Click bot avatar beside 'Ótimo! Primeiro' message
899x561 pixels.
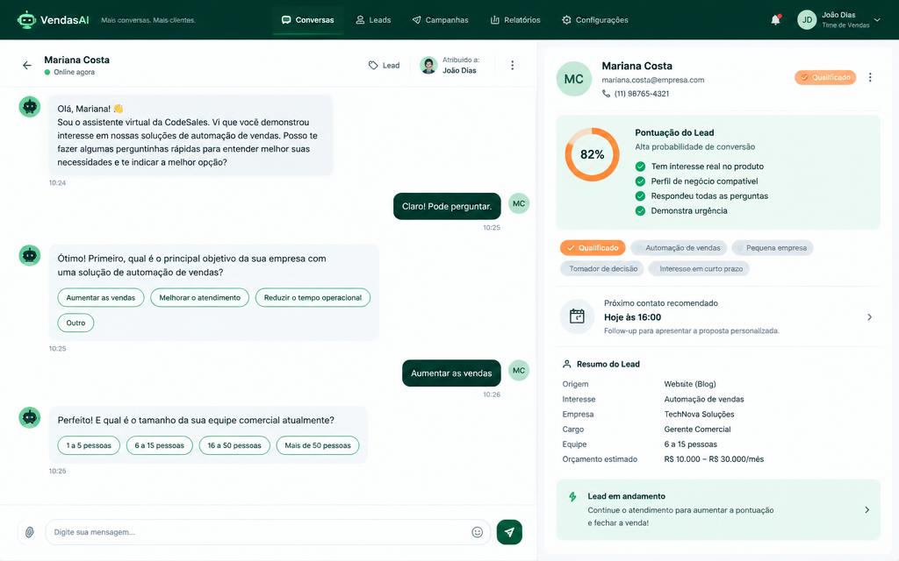[30, 255]
